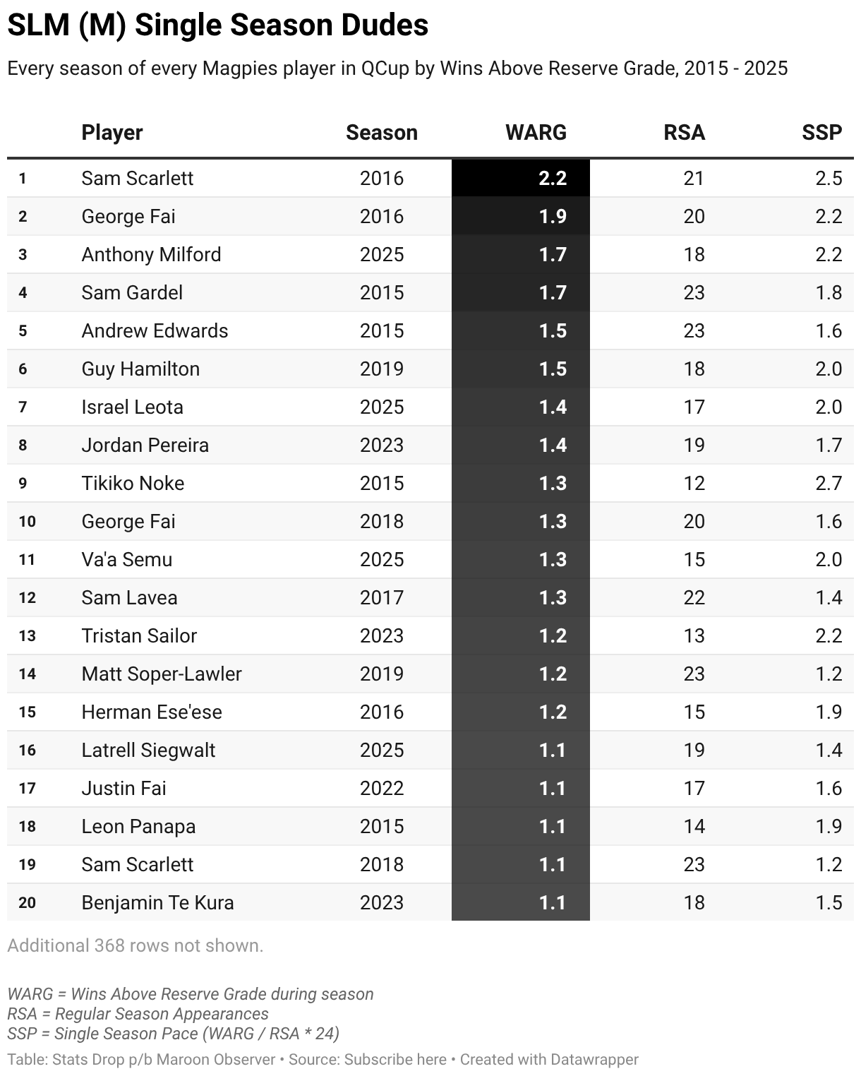Click the Player column header
This screenshot has height=1076, width=861.
click(x=112, y=133)
